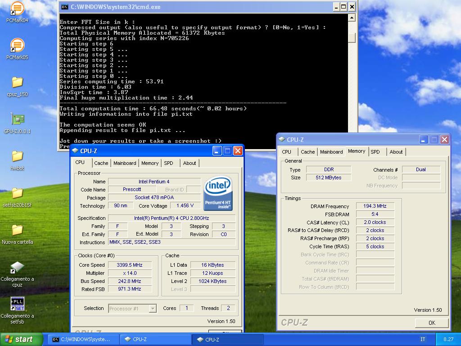Screen dimensions: 461x346
Task: Switch to cmd.exe taskbar button
Action: click(x=83, y=339)
